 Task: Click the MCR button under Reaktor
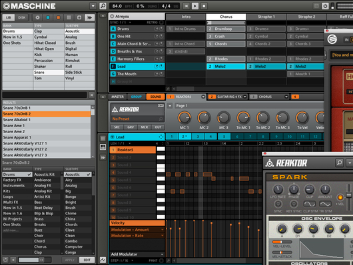click(145, 127)
